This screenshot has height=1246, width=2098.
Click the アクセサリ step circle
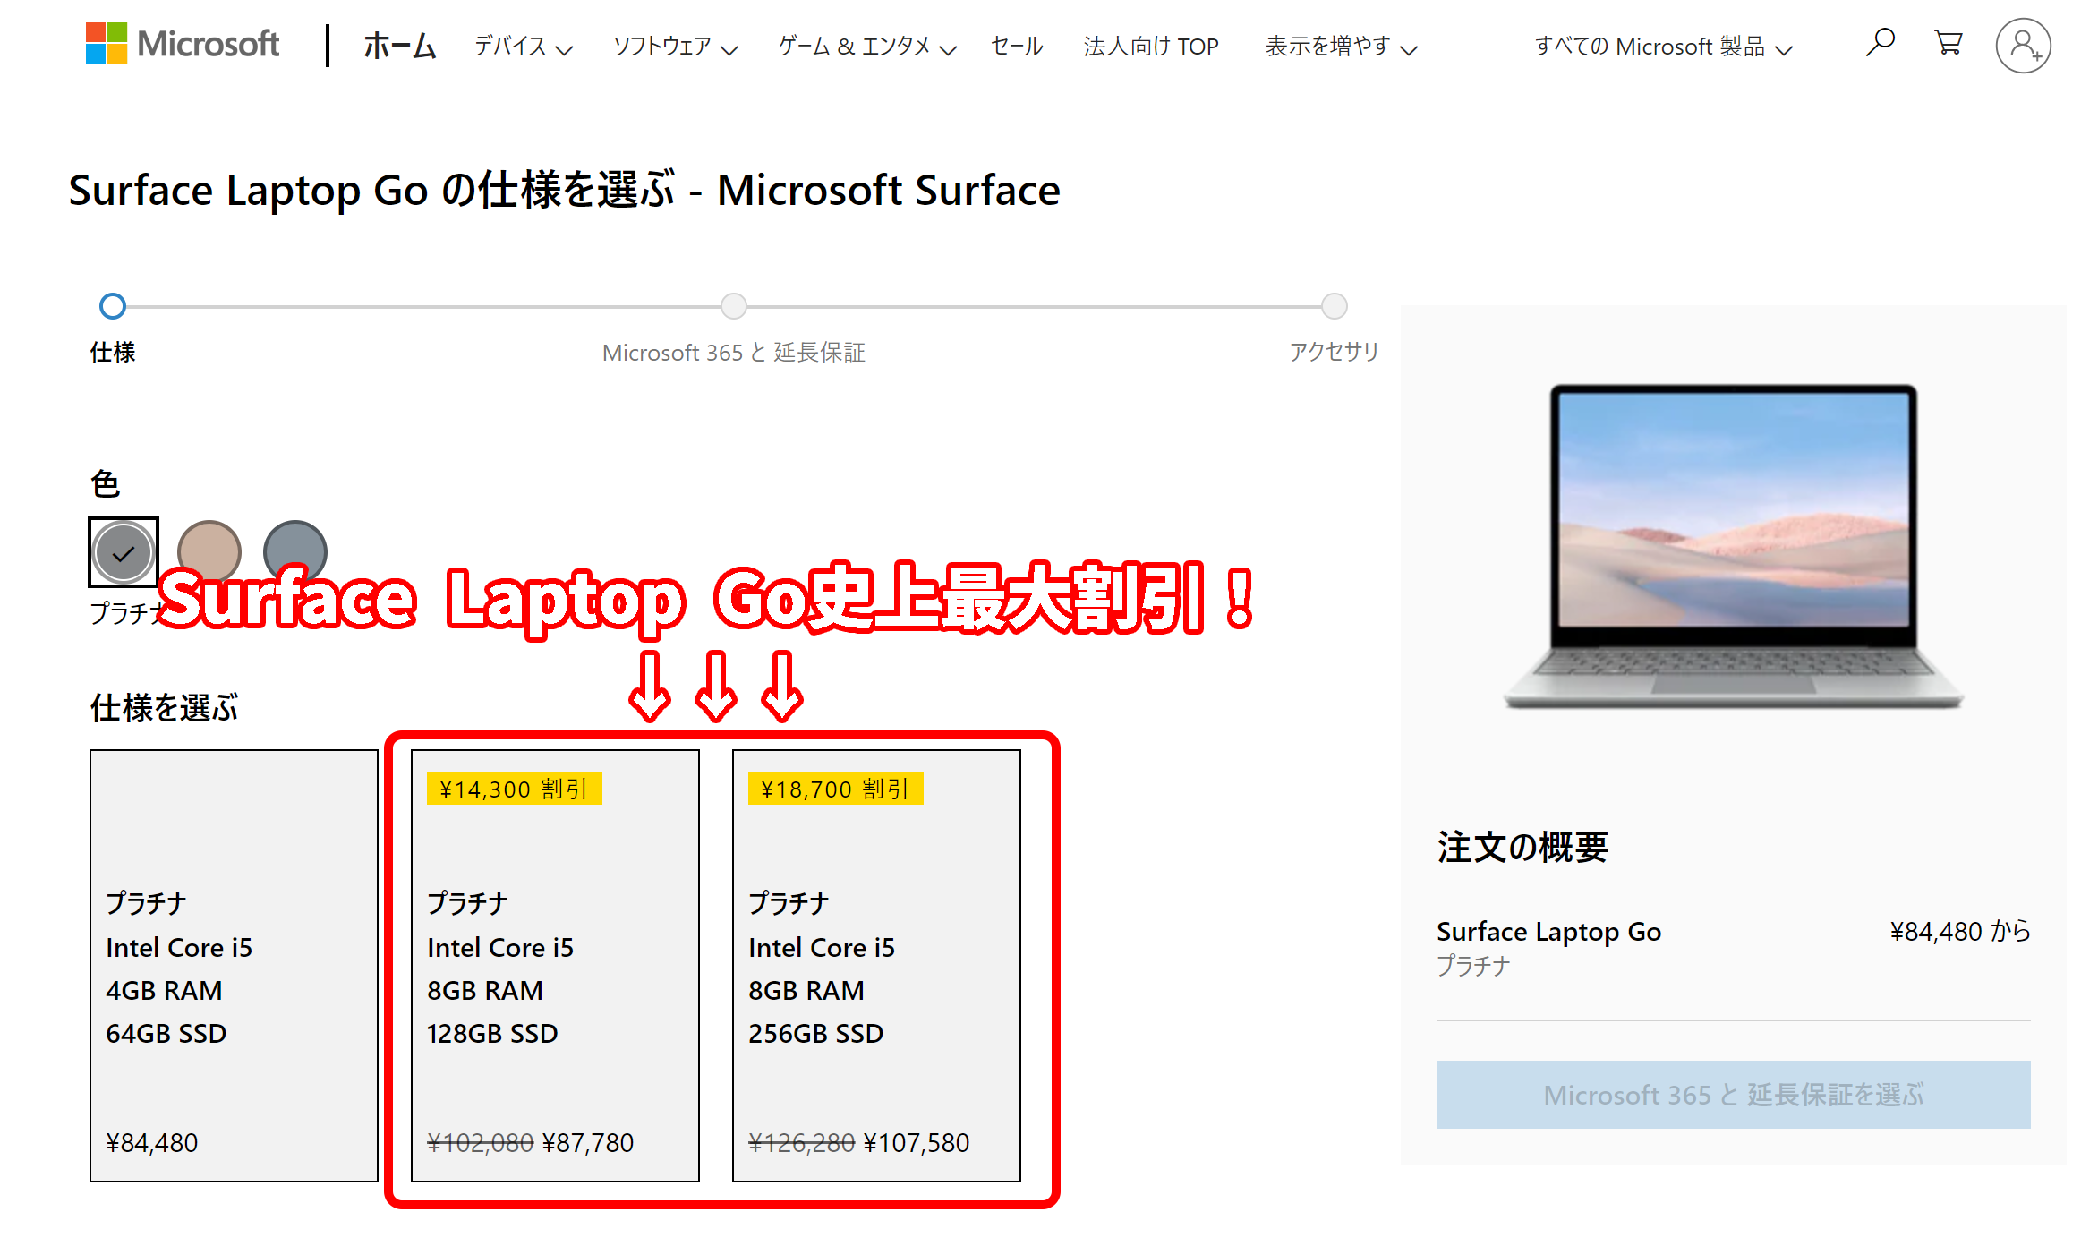pos(1335,306)
